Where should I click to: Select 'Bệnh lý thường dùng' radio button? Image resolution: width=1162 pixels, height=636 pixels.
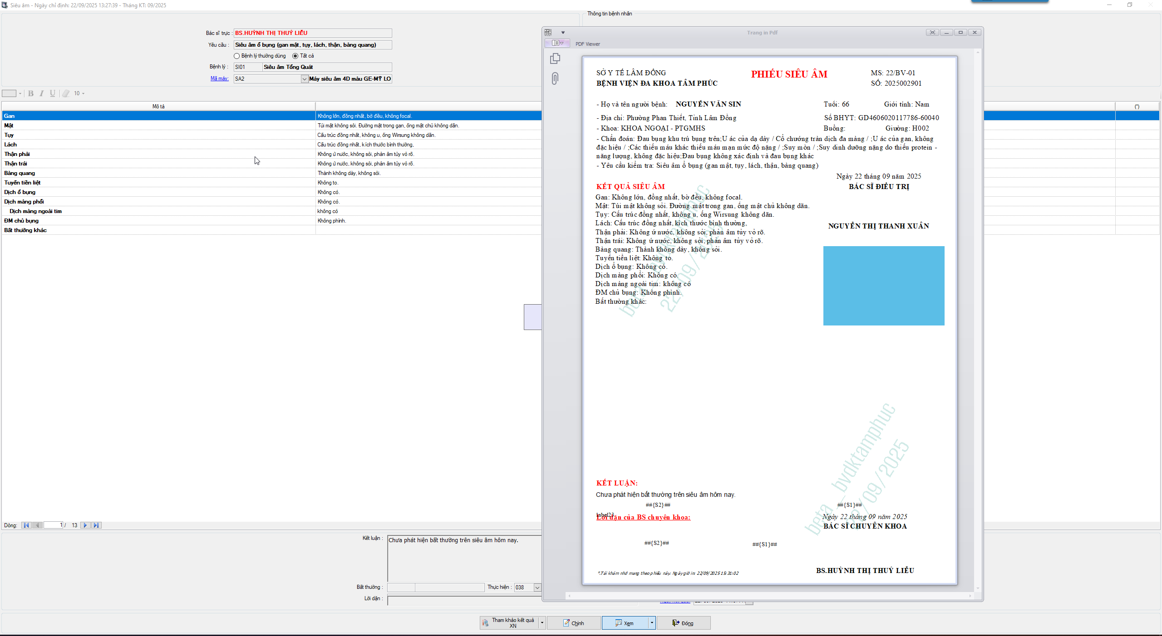tap(236, 56)
